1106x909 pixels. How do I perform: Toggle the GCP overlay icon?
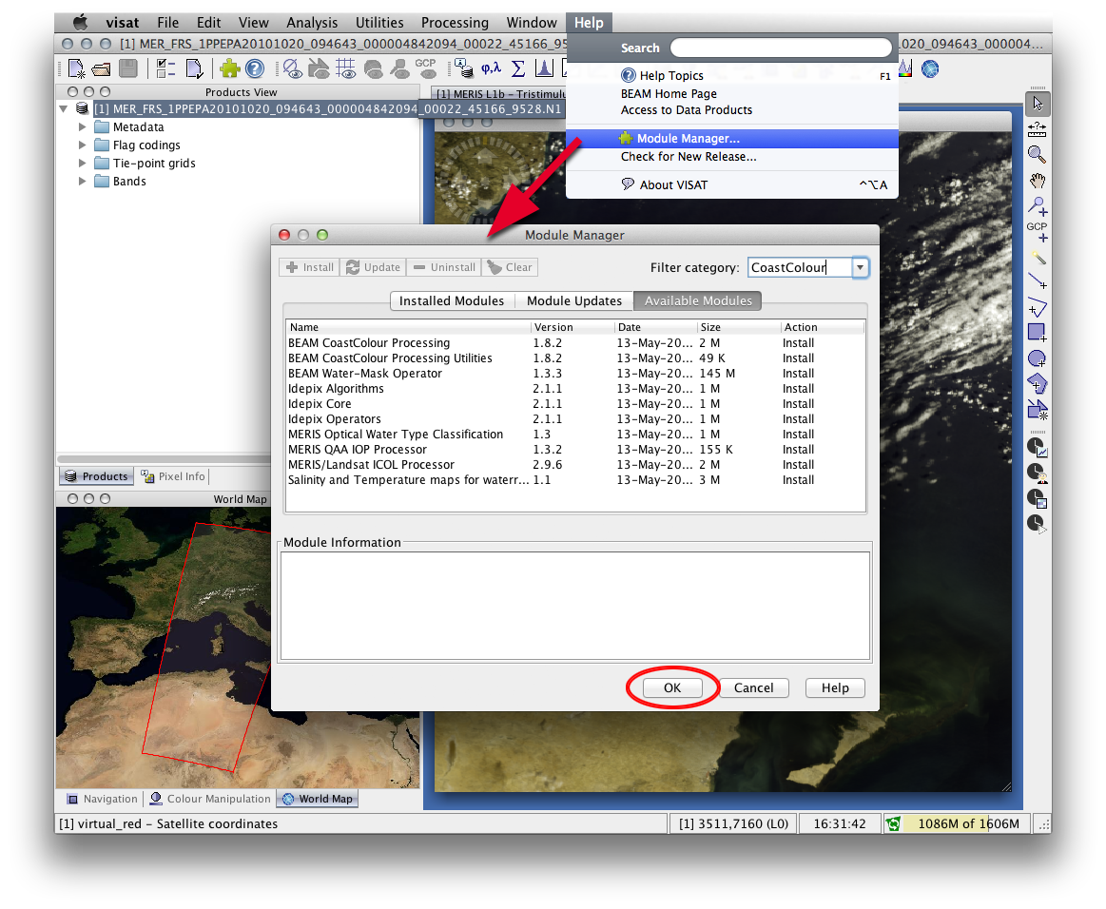[425, 68]
